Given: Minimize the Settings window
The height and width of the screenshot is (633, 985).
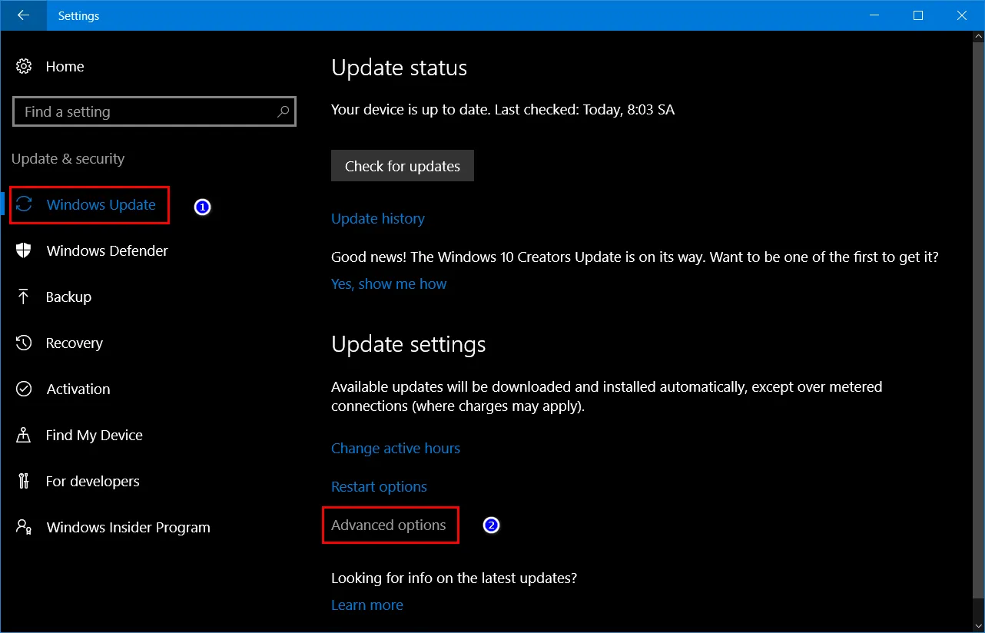Looking at the screenshot, I should pyautogui.click(x=874, y=15).
